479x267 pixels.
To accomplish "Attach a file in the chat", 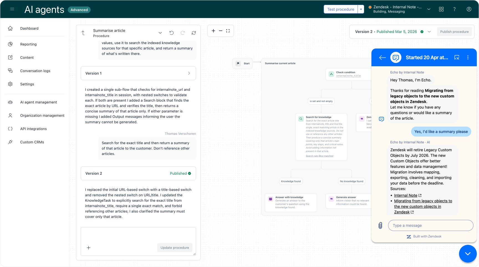I will coord(380,225).
